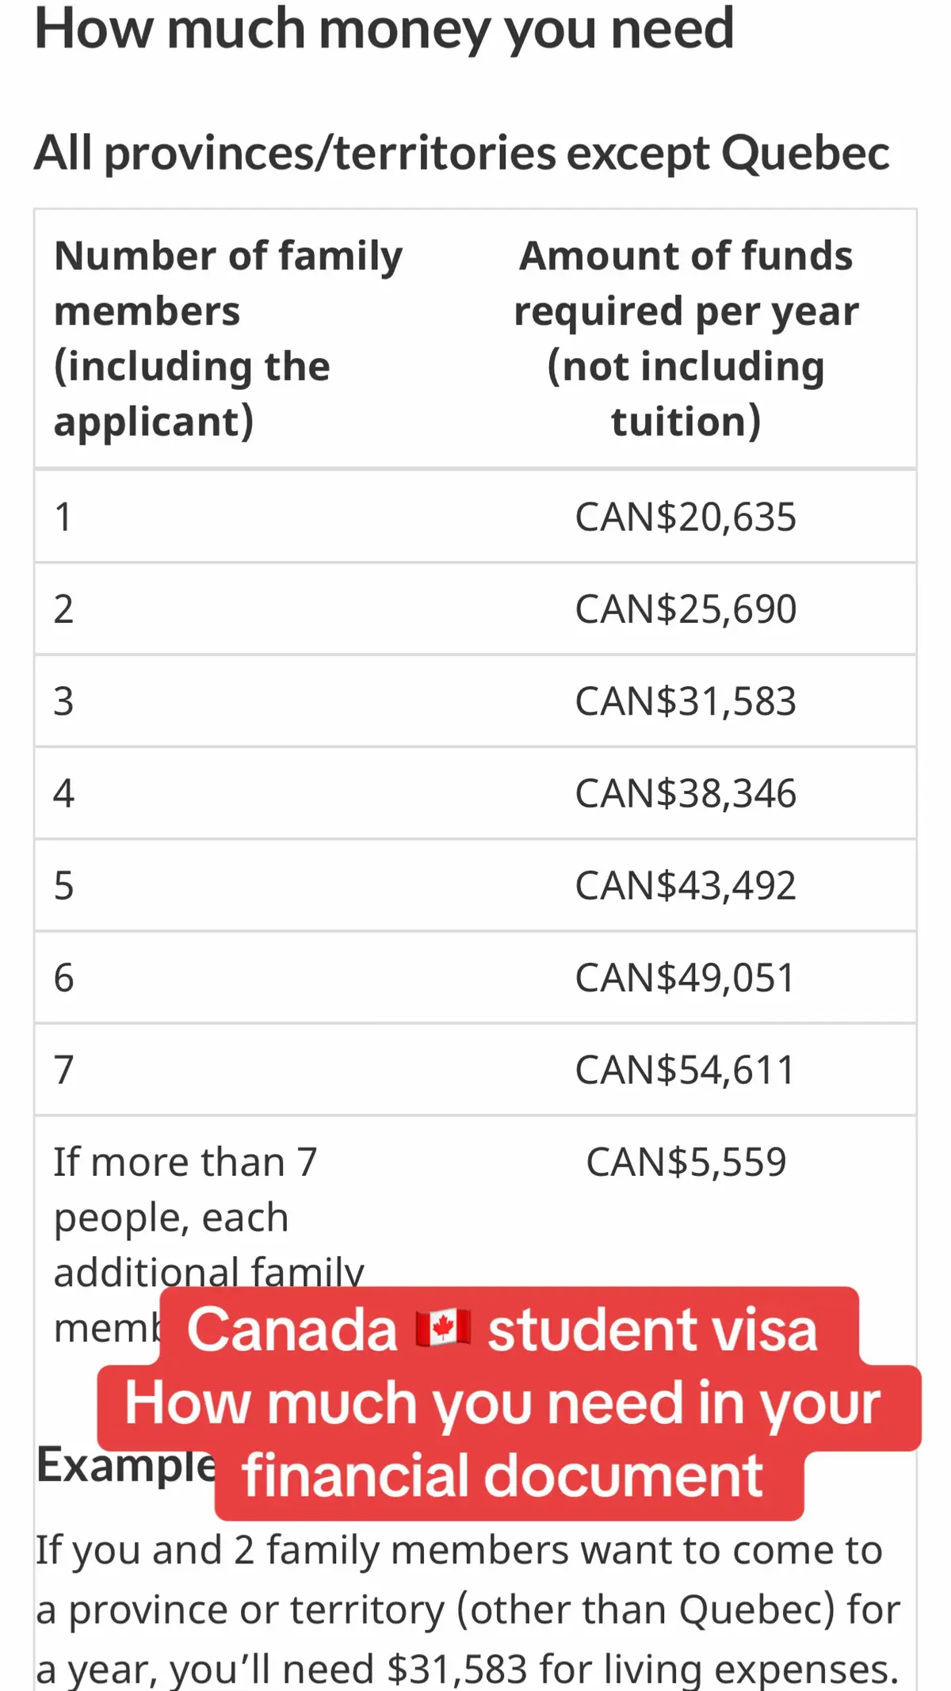This screenshot has height=1691, width=951.
Task: Click the example paragraph about living expenses
Action: [468, 1610]
